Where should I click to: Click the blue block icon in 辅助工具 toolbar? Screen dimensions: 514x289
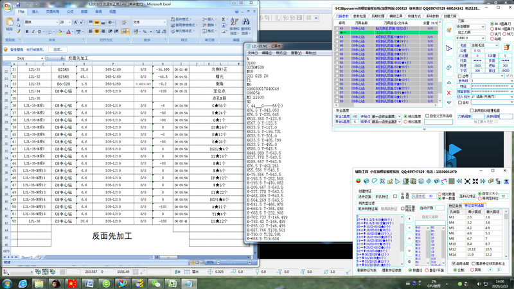pyautogui.click(x=366, y=181)
